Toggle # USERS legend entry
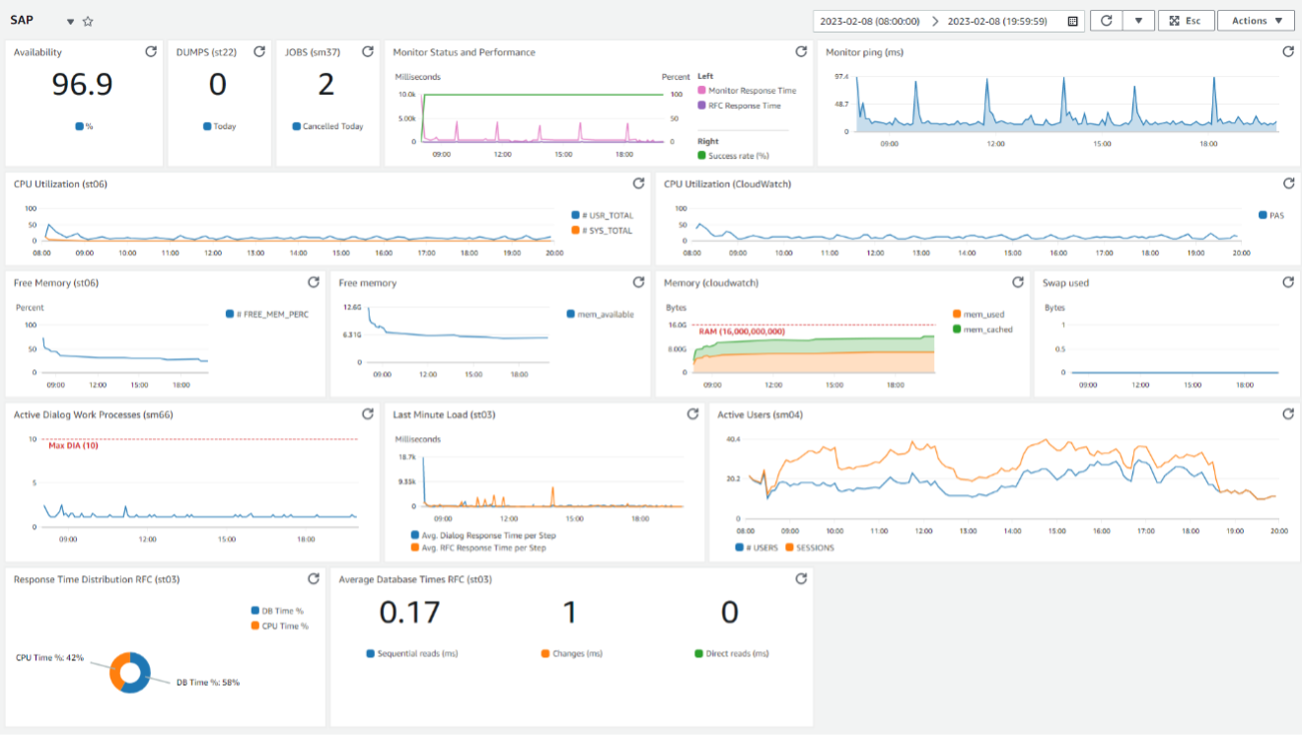The height and width of the screenshot is (738, 1302). [757, 548]
